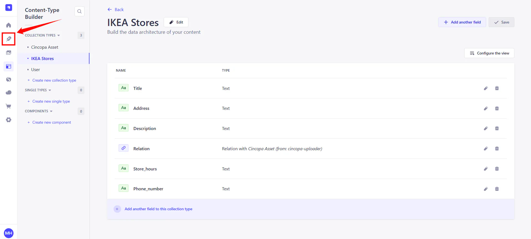Click the Add another field button
The height and width of the screenshot is (239, 531).
click(462, 22)
